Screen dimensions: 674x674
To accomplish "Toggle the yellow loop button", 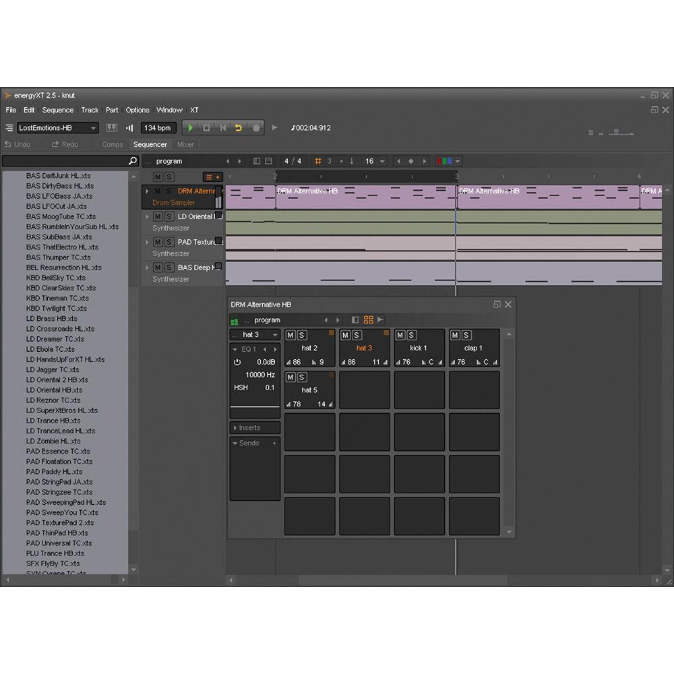I will click(239, 128).
